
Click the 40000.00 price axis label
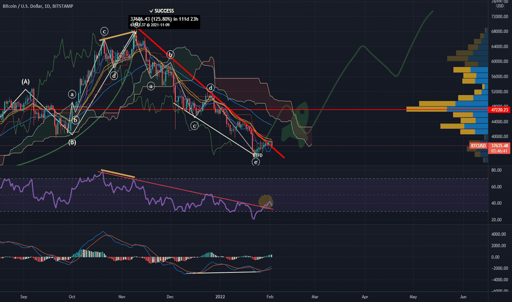499,137
